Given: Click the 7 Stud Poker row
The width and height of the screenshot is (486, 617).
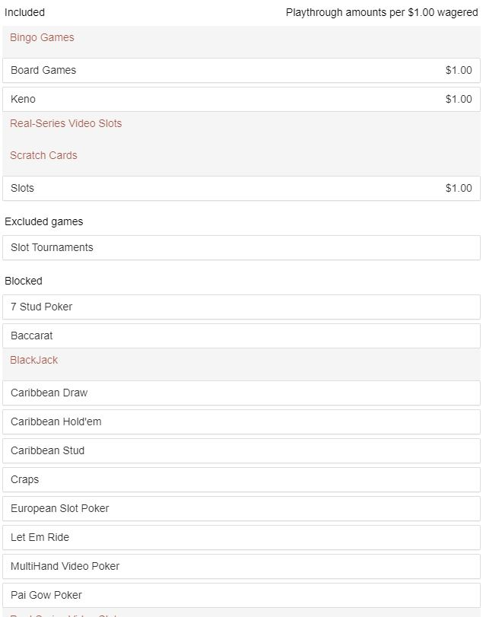Looking at the screenshot, I should tap(241, 307).
